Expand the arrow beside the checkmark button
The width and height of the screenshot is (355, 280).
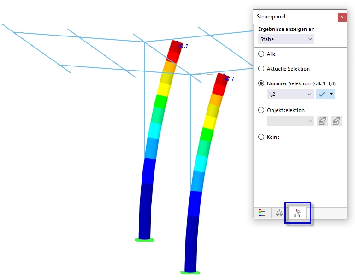(331, 94)
